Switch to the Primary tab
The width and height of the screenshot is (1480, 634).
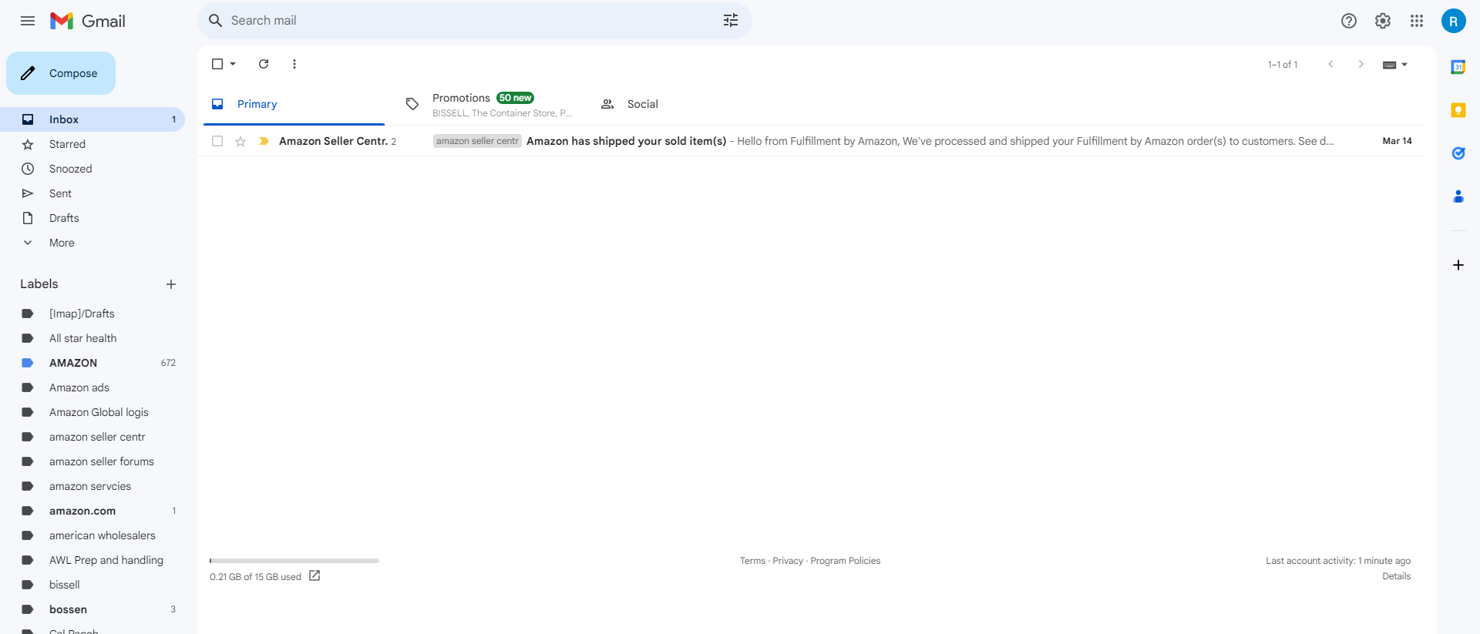tap(294, 104)
